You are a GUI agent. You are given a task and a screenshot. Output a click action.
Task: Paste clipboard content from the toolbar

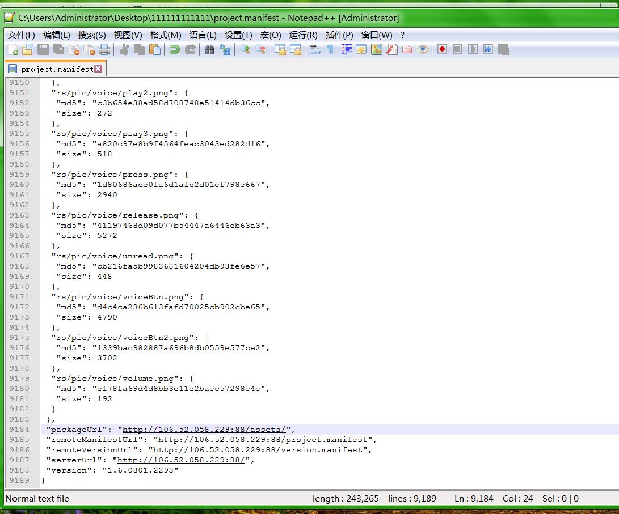coord(155,50)
